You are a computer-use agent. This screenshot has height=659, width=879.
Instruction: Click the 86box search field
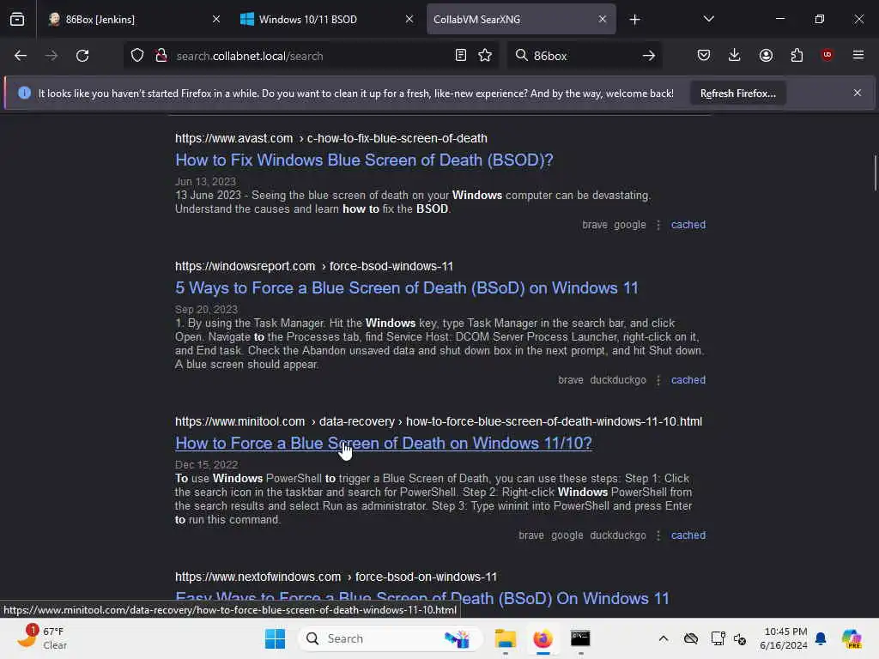click(583, 56)
